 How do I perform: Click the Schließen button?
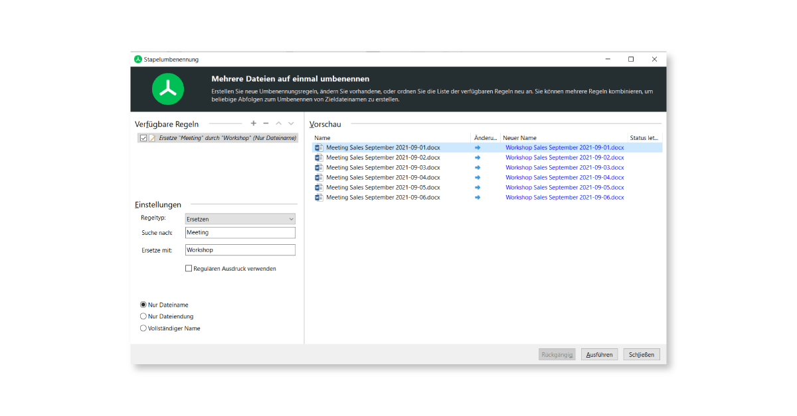point(642,355)
